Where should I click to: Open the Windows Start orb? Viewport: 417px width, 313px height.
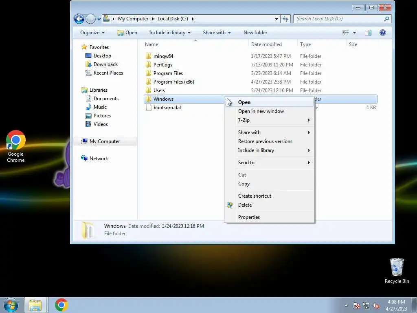click(11, 305)
